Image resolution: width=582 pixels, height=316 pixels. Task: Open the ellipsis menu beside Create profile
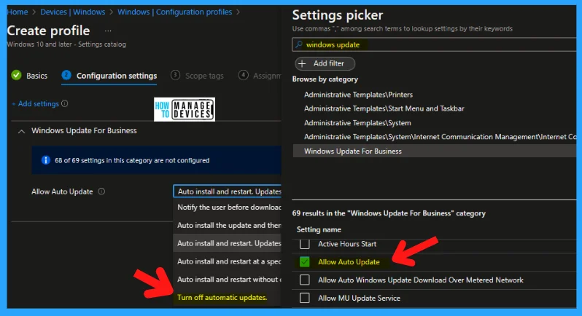coord(108,31)
